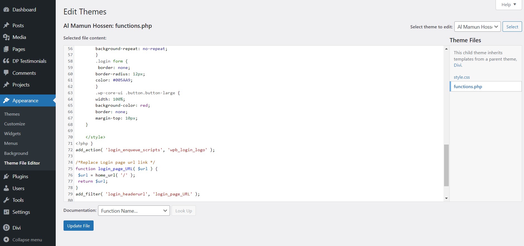Viewport: 524px width, 246px height.
Task: Click the DP Testimonials quote icon
Action: (x=6, y=61)
